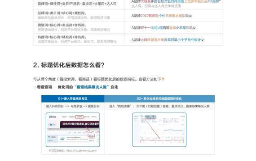Image resolution: width=256 pixels, height=161 pixels.
Task: Select the 02-看优化搜索词的数据指标变化 header
Action: [x=159, y=98]
